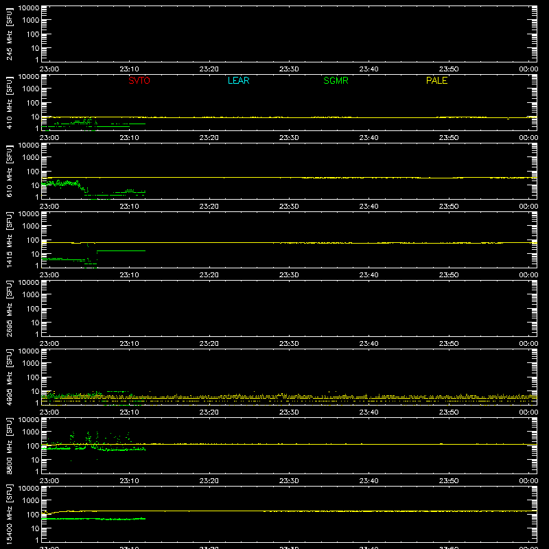Click the 100 y-axis value in the 4995 MHz panel

click(33, 377)
